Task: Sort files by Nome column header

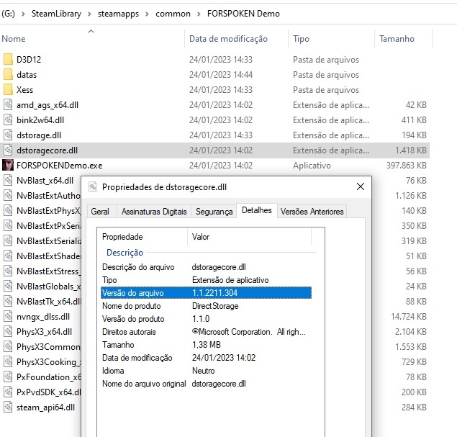Action: 14,39
